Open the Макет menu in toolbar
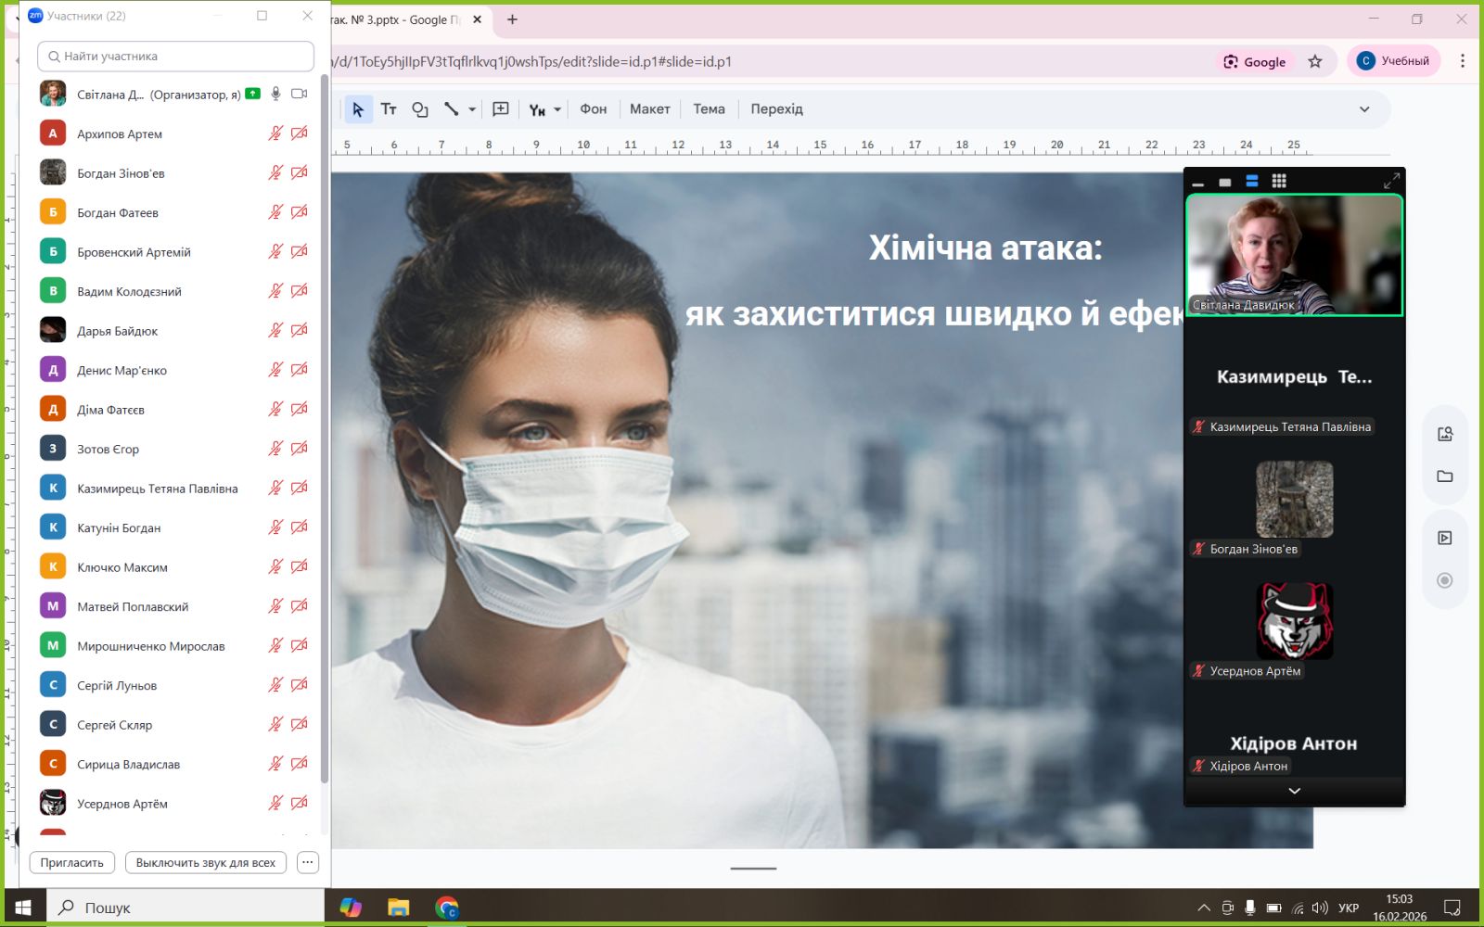This screenshot has height=927, width=1484. pyautogui.click(x=649, y=109)
